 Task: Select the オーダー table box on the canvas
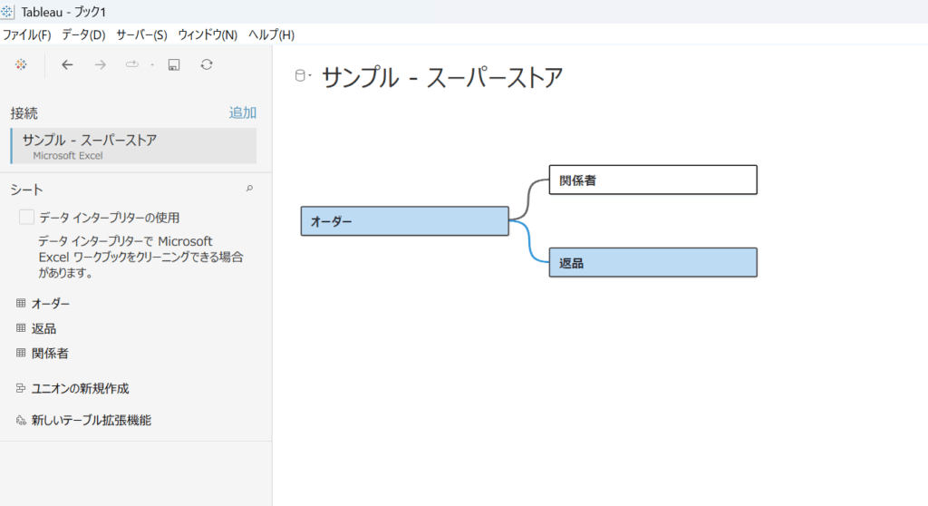tap(404, 221)
